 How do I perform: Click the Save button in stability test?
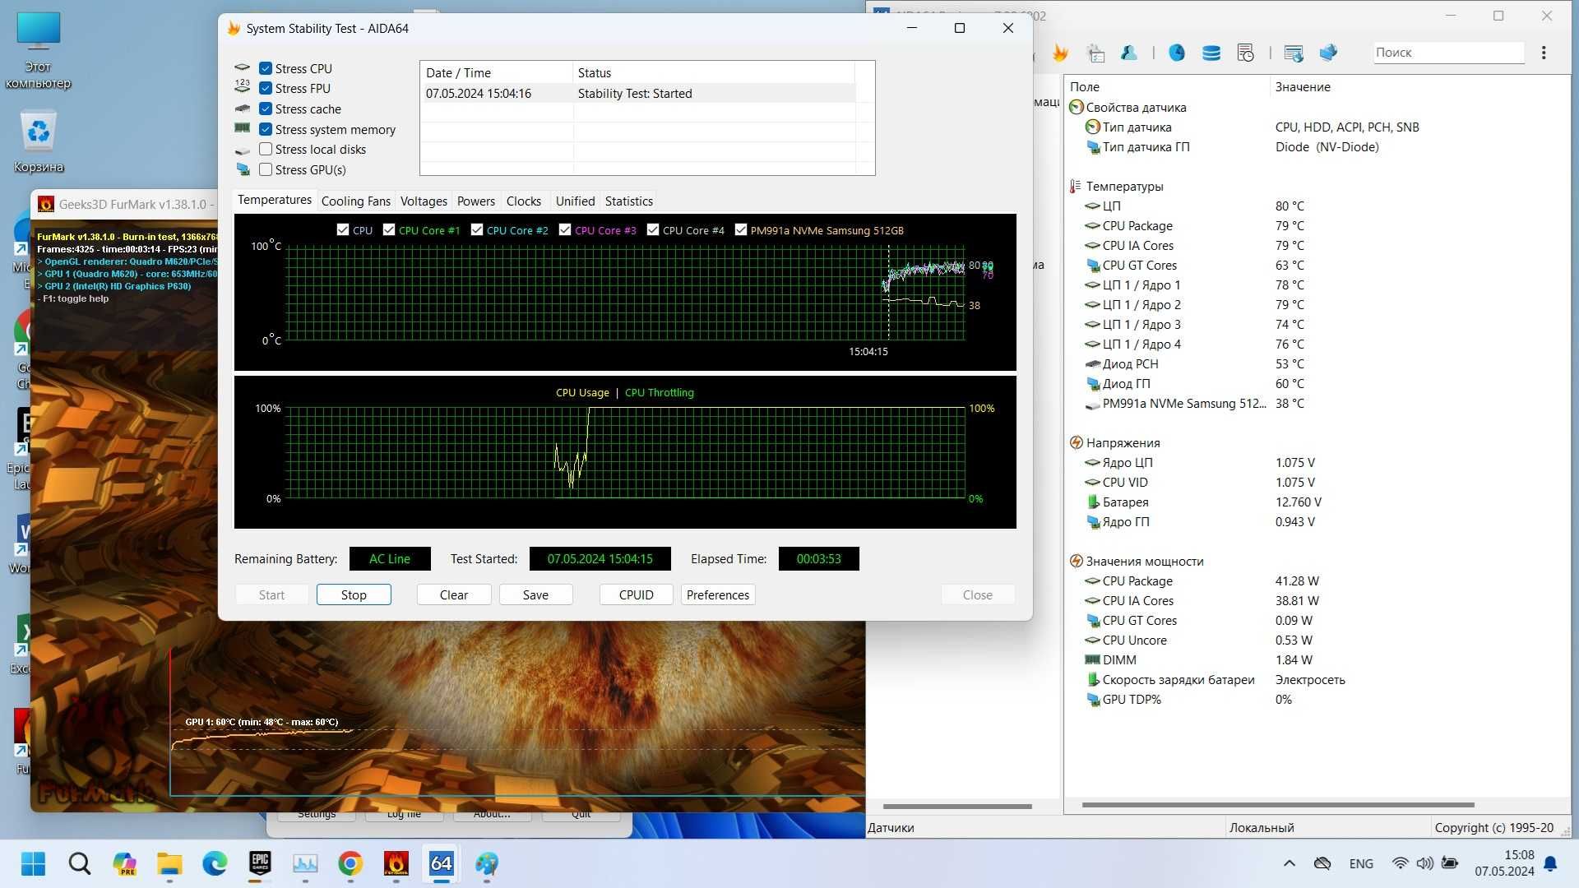point(535,594)
